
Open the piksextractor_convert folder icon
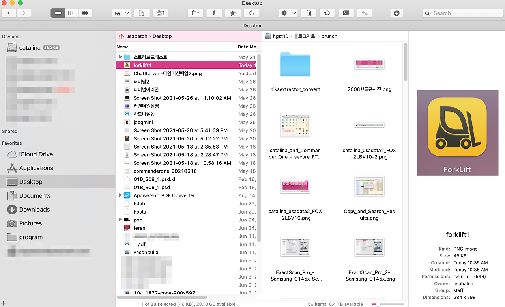295,64
